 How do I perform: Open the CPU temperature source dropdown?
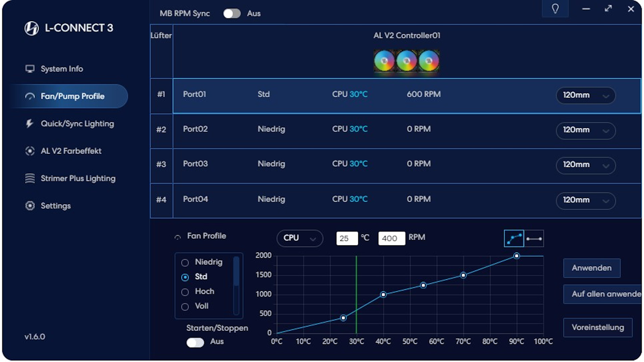[x=300, y=238]
